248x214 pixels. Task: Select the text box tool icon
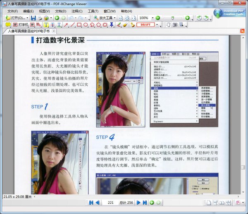pos(32,25)
